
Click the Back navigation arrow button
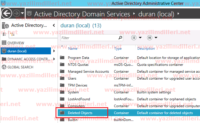click(7, 13)
